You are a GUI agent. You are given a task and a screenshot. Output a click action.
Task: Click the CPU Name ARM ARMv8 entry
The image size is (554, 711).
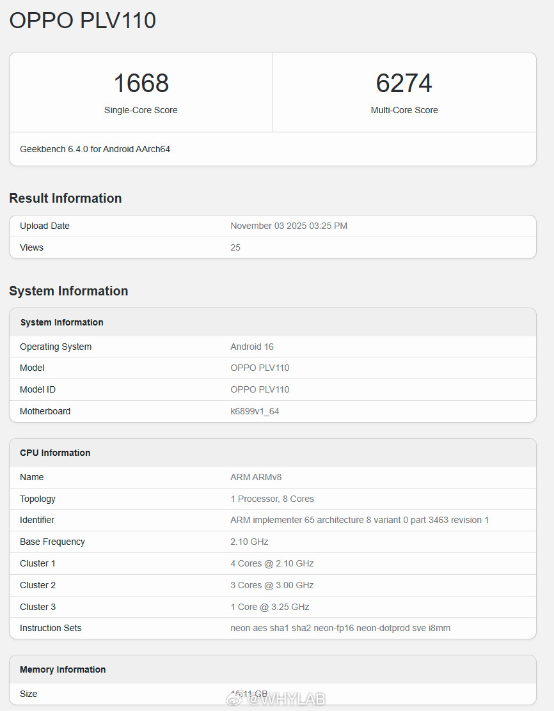coord(256,477)
